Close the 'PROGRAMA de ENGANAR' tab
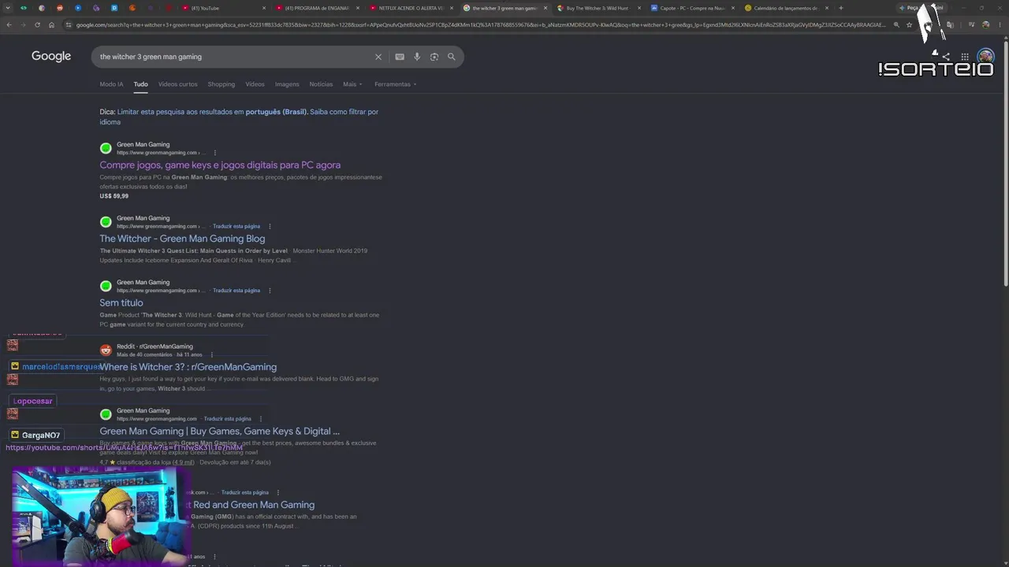This screenshot has height=567, width=1009. (x=358, y=8)
